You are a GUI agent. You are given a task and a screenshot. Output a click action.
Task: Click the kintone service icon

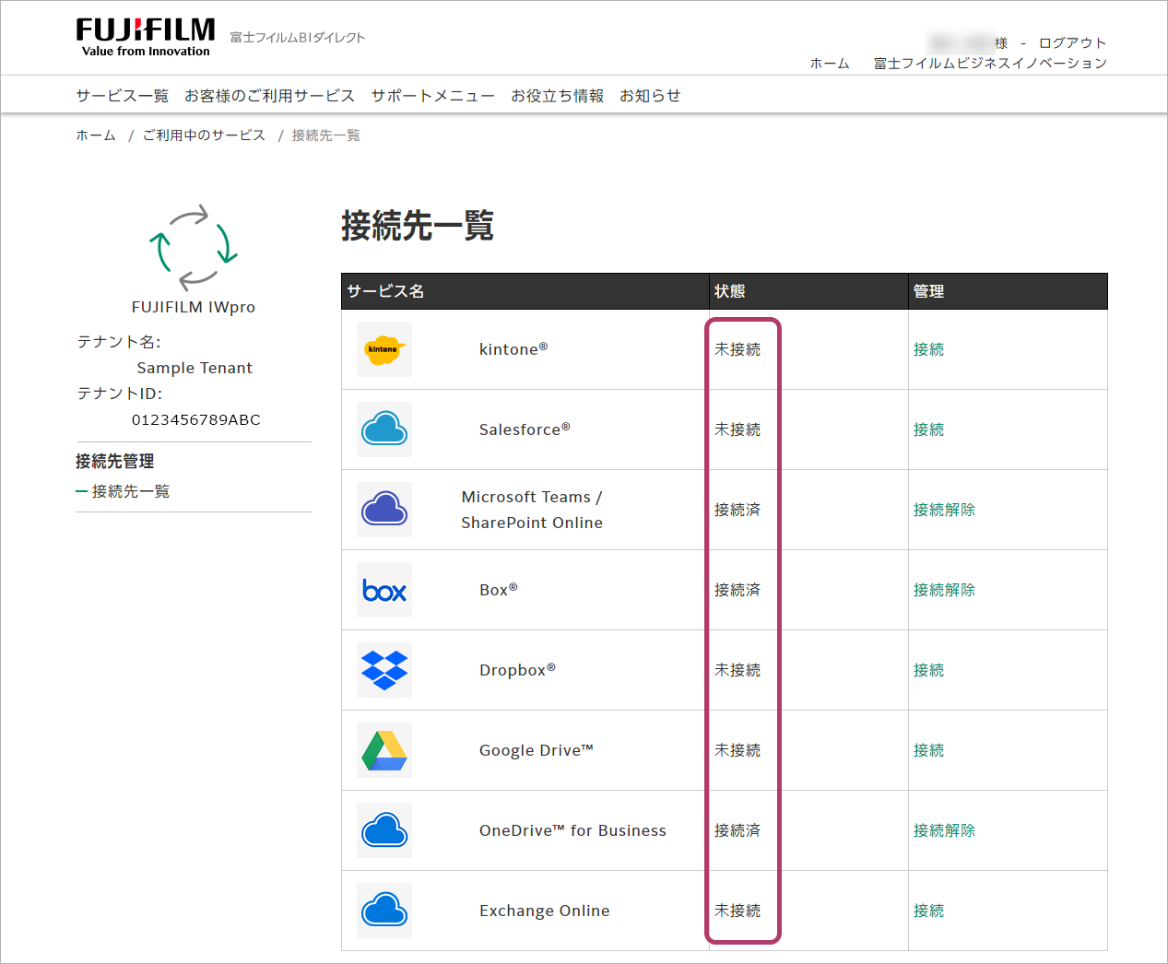pyautogui.click(x=384, y=349)
